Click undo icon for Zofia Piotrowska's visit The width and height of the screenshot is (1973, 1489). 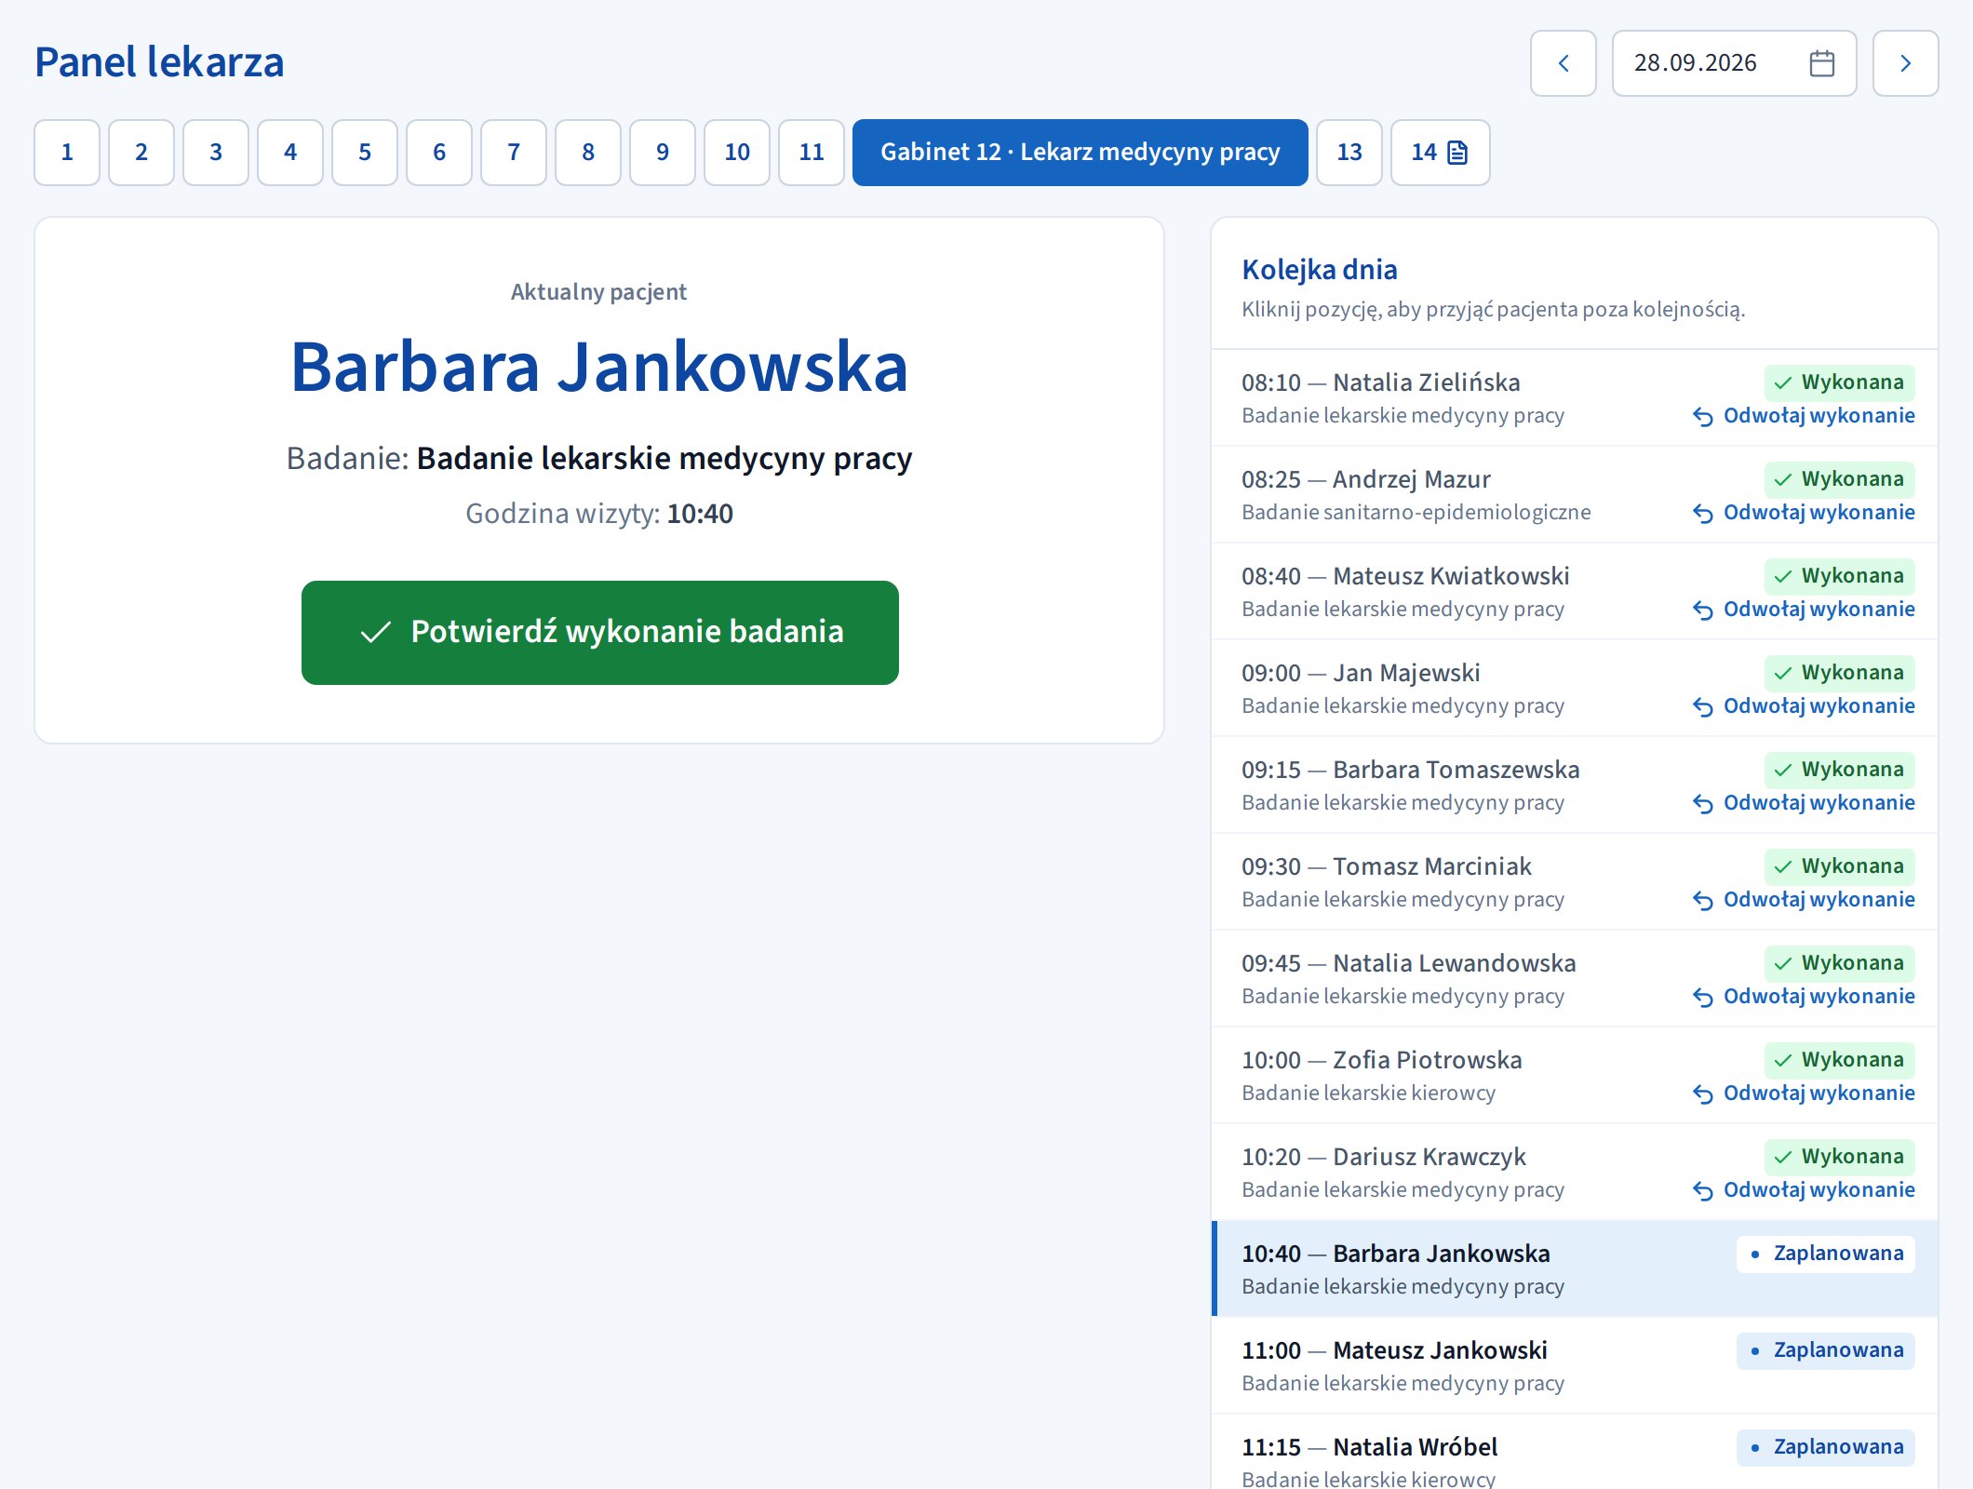1702,1094
